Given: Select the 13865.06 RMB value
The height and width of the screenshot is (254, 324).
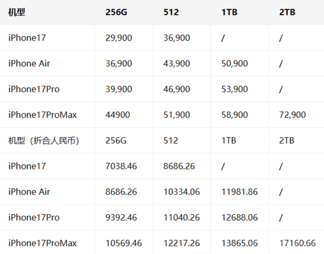Looking at the screenshot, I should tap(240, 243).
